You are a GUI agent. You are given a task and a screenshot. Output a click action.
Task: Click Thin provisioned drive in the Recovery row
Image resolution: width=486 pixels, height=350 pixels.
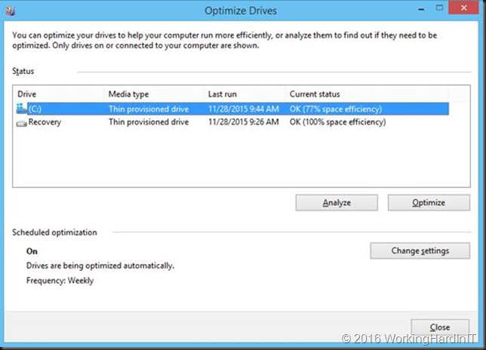point(149,122)
